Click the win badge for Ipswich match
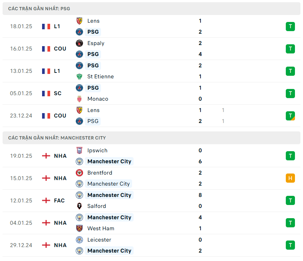This screenshot has width=303, height=261. [290, 156]
